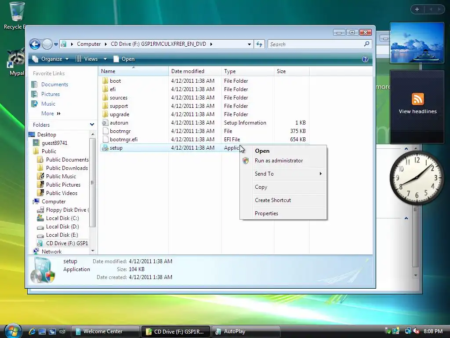
Task: Choose Open in the context menu
Action: pyautogui.click(x=283, y=151)
